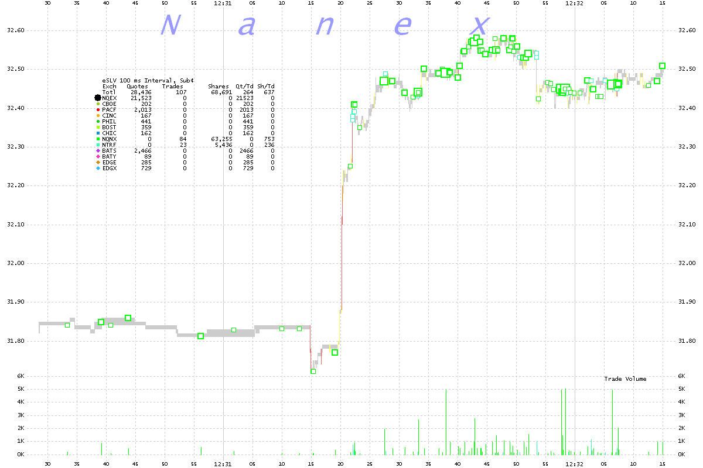Viewport: 703px width, 468px height.
Task: Click the "Trade Volume" panel label
Action: [x=625, y=379]
